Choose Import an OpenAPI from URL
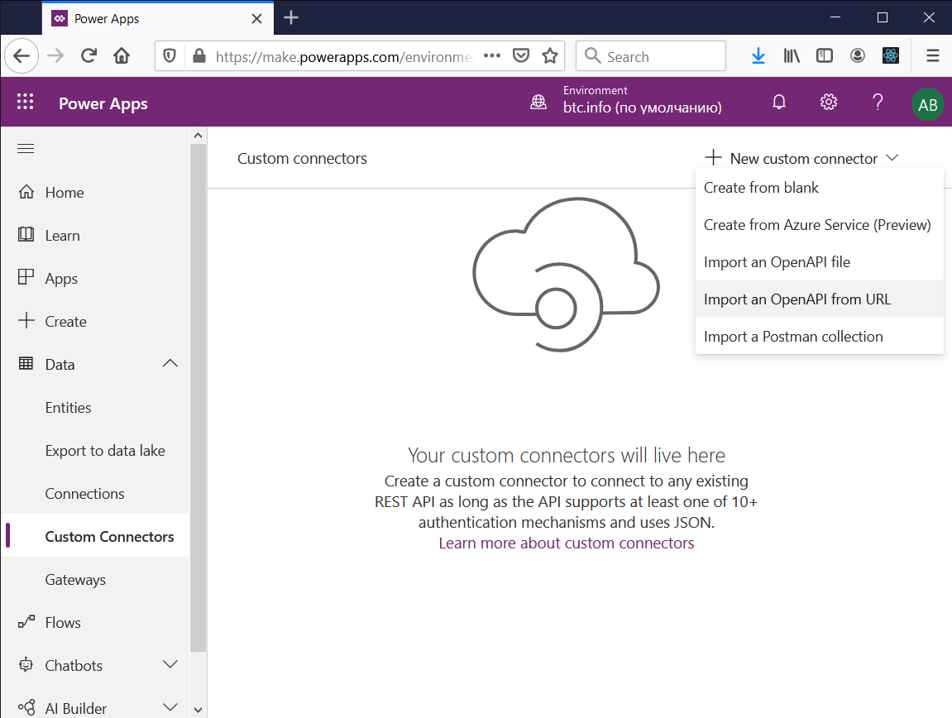Viewport: 952px width, 718px height. pyautogui.click(x=819, y=299)
